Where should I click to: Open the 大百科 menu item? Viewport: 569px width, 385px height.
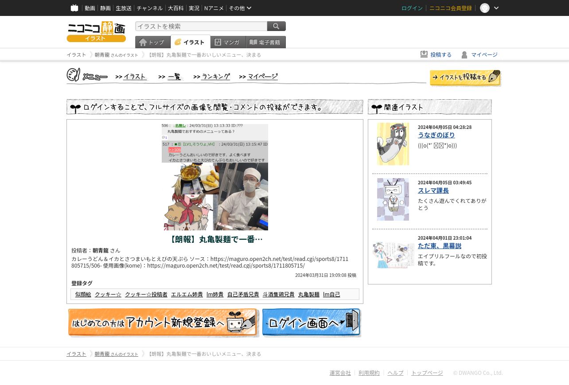pos(175,8)
